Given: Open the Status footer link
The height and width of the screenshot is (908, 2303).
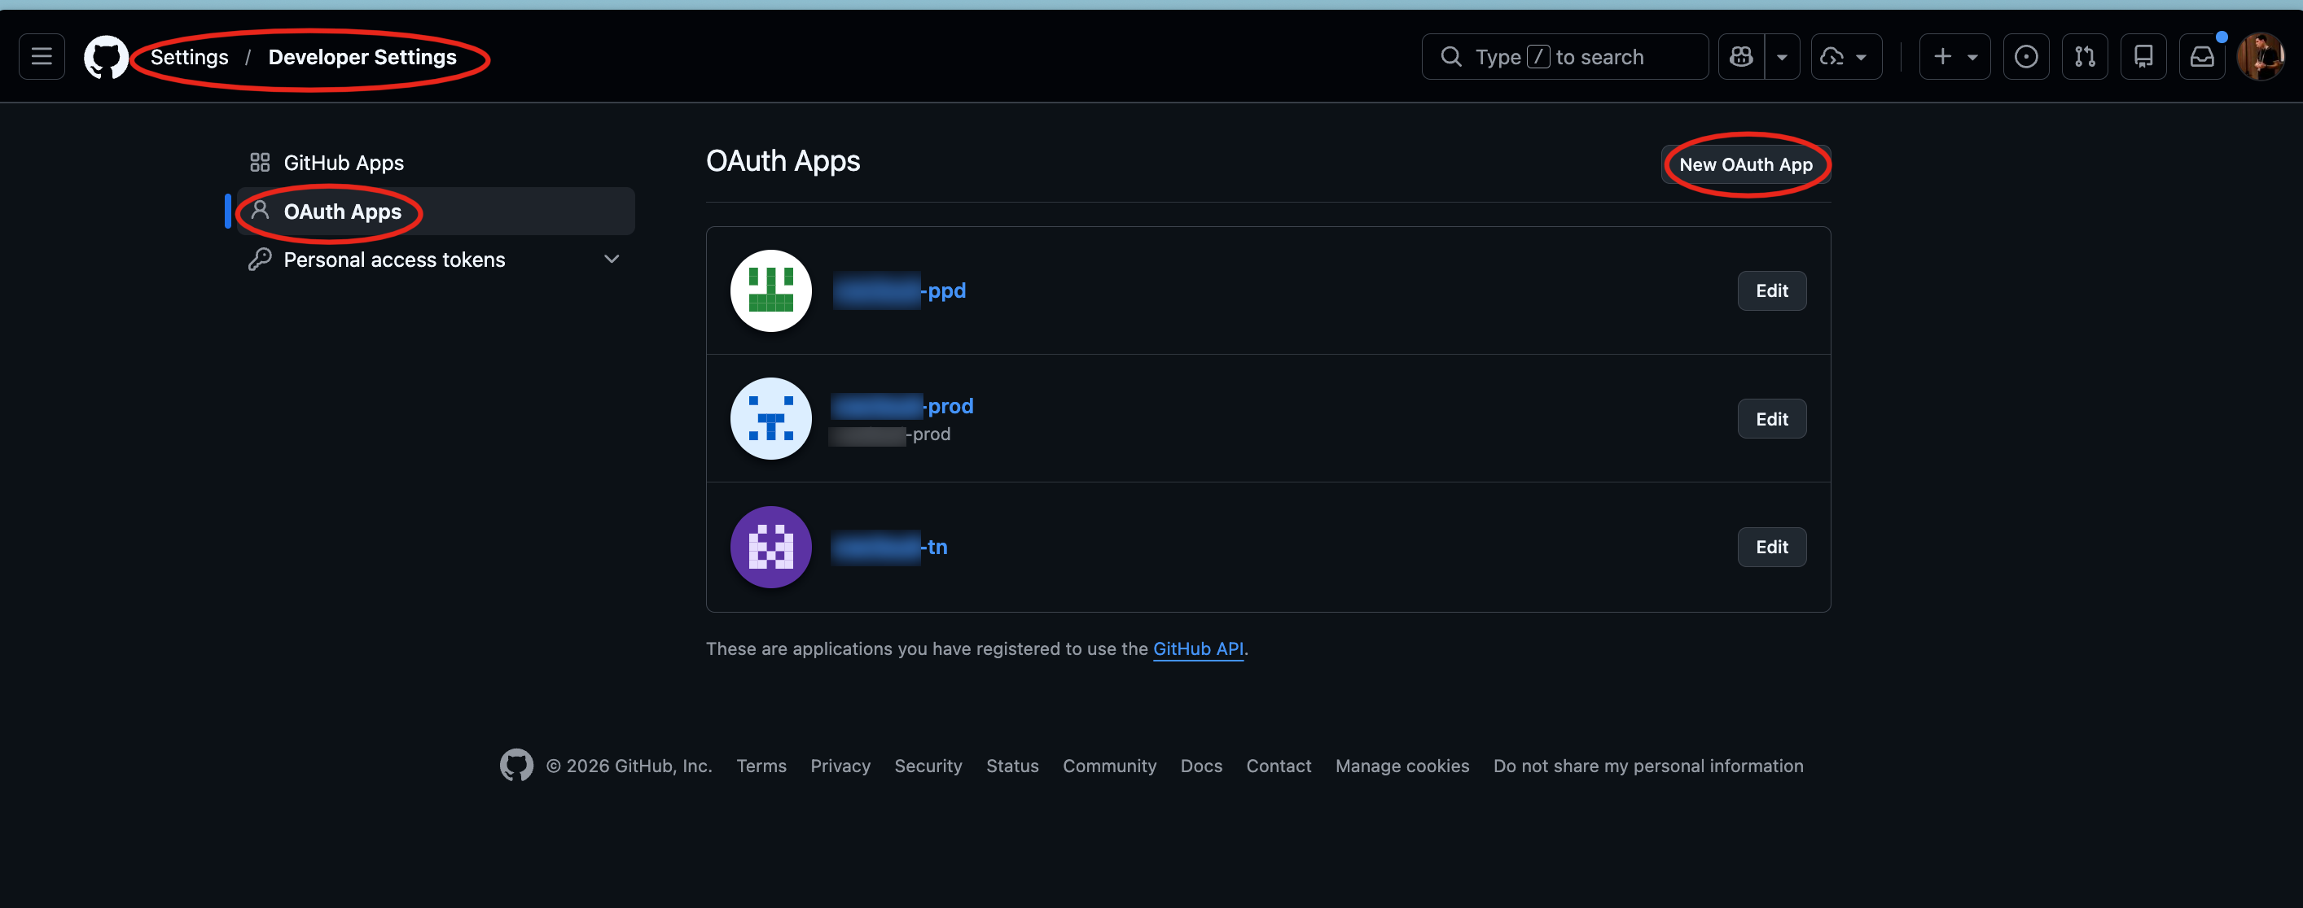Looking at the screenshot, I should [x=1012, y=766].
